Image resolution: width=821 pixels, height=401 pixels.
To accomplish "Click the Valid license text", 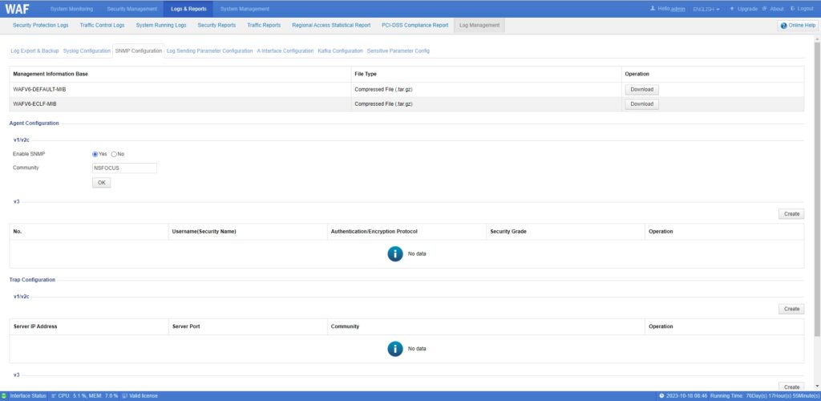I will click(144, 395).
